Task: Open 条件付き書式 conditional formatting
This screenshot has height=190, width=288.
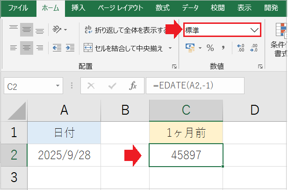Action: (279, 40)
